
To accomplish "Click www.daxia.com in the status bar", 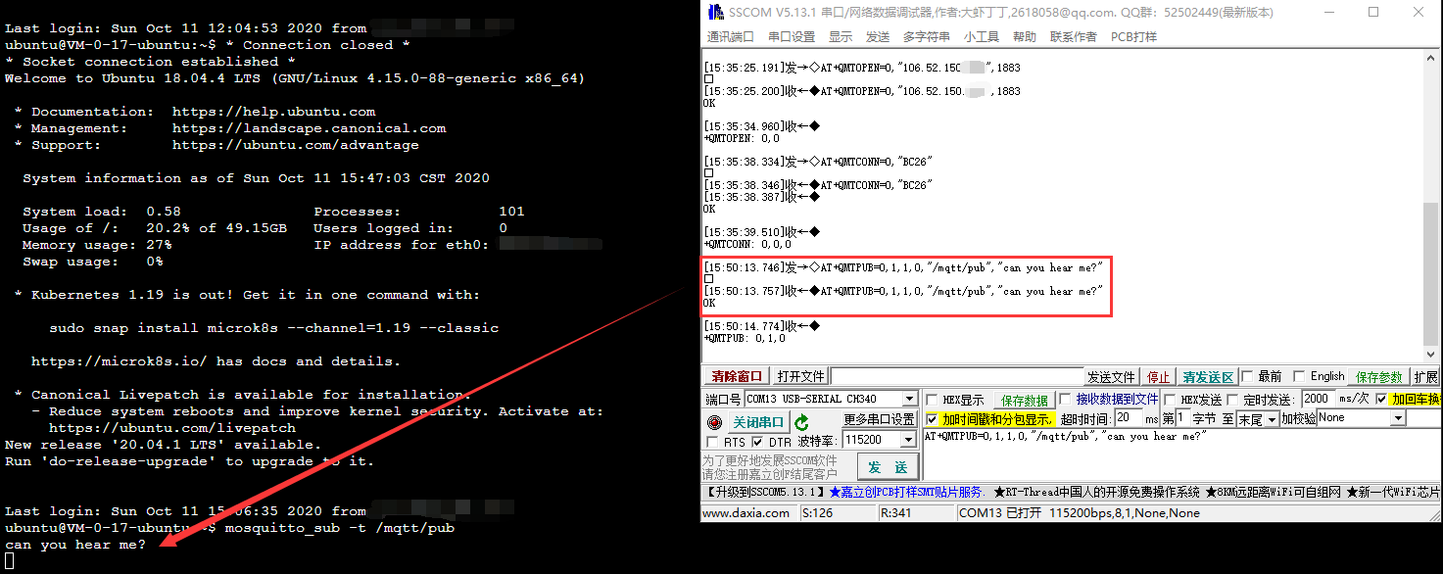I will [746, 513].
